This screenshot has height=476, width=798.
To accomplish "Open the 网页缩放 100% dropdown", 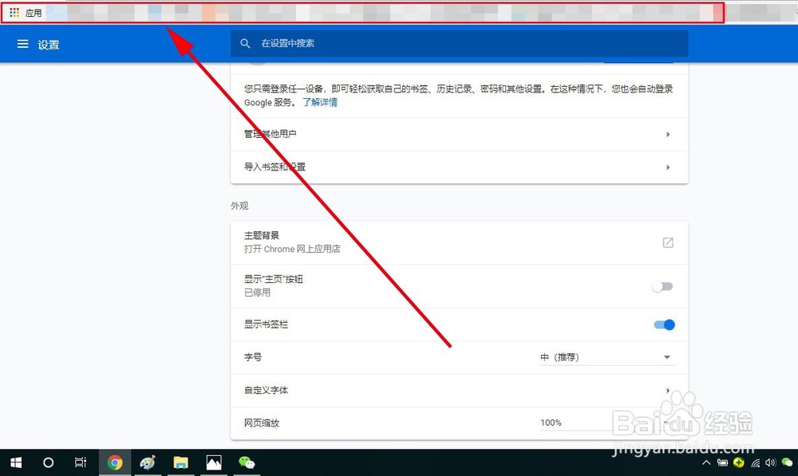I will [606, 423].
